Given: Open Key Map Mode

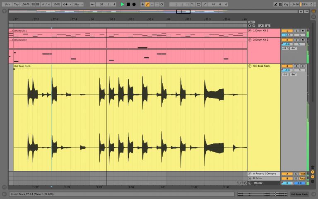Looking at the screenshot, I should pyautogui.click(x=286, y=4).
